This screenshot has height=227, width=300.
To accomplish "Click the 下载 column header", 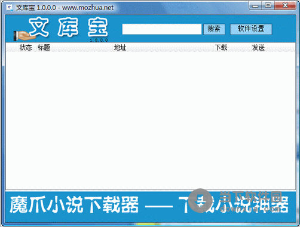I will pyautogui.click(x=221, y=48).
